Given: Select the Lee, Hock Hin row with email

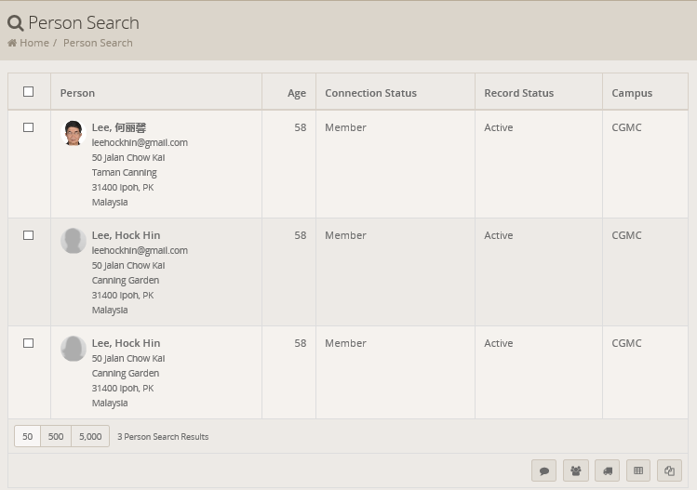Looking at the screenshot, I should pyautogui.click(x=28, y=235).
